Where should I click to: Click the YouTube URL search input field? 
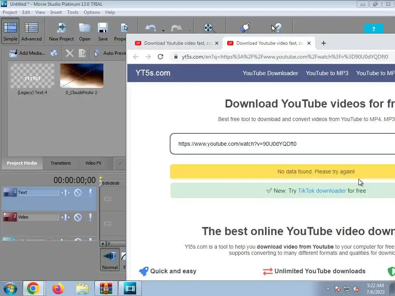point(282,144)
